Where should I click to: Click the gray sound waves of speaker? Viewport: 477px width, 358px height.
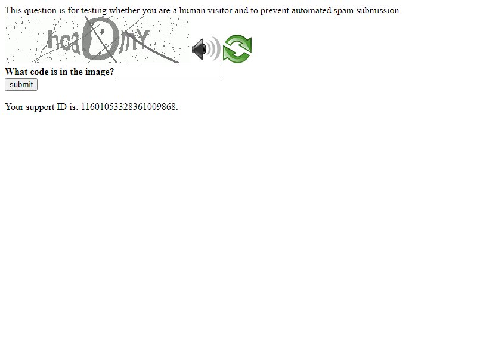coord(214,49)
